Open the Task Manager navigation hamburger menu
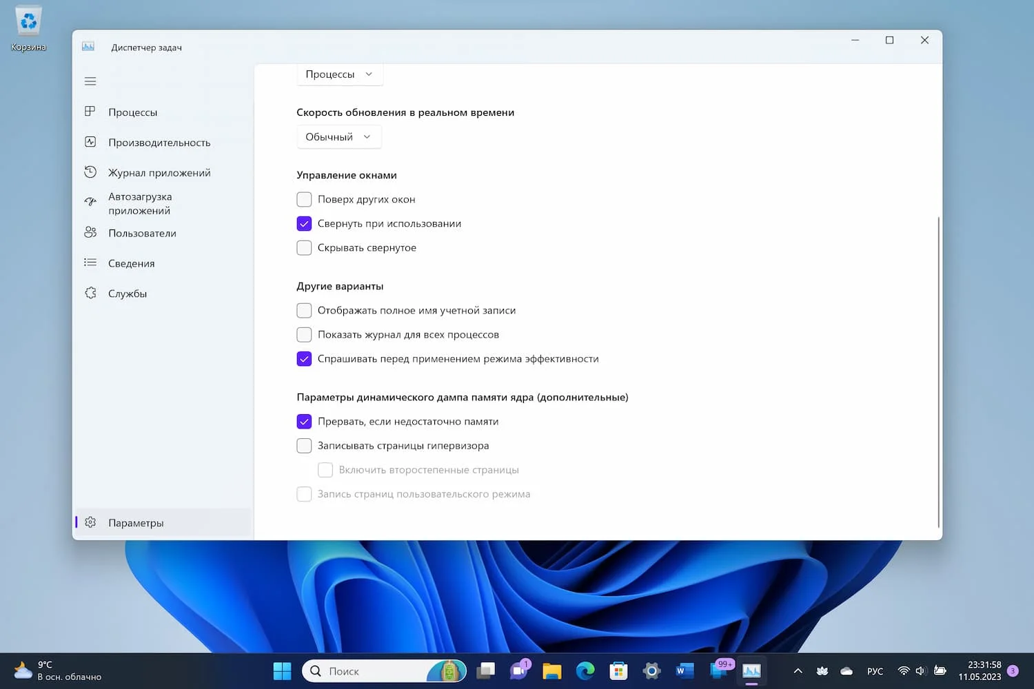Image resolution: width=1034 pixels, height=689 pixels. [90, 81]
